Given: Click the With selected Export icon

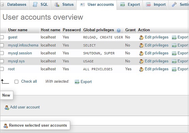Looking at the screenshot, I should (77, 82).
